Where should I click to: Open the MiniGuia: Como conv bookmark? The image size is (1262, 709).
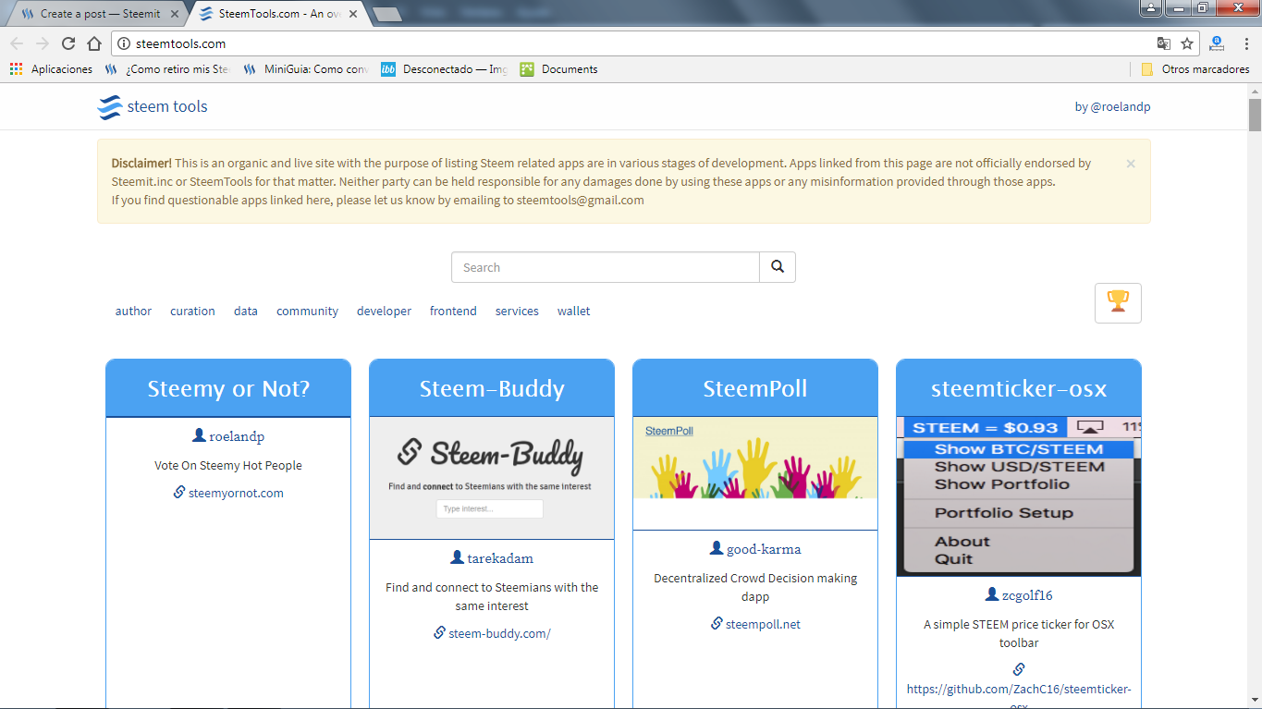coord(305,69)
